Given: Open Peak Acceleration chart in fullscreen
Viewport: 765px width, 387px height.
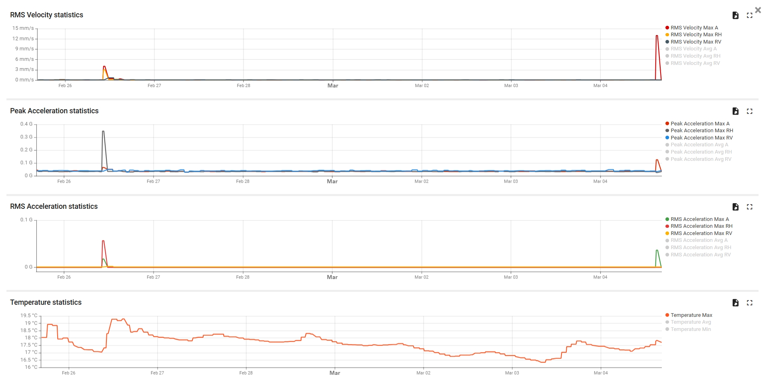Looking at the screenshot, I should (x=749, y=111).
